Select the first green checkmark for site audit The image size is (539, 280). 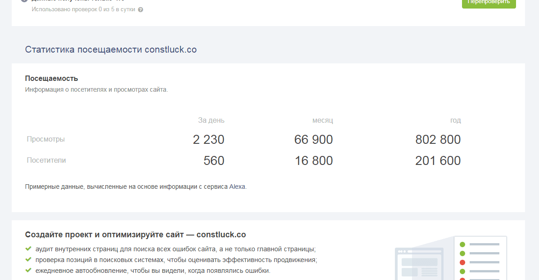[x=28, y=248]
